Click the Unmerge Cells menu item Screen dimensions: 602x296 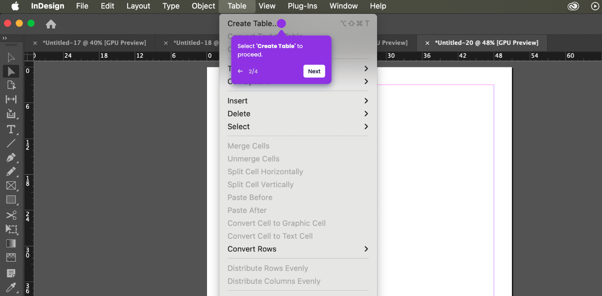pyautogui.click(x=298, y=159)
